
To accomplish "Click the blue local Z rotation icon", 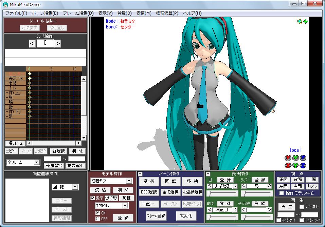I will [x=303, y=158].
